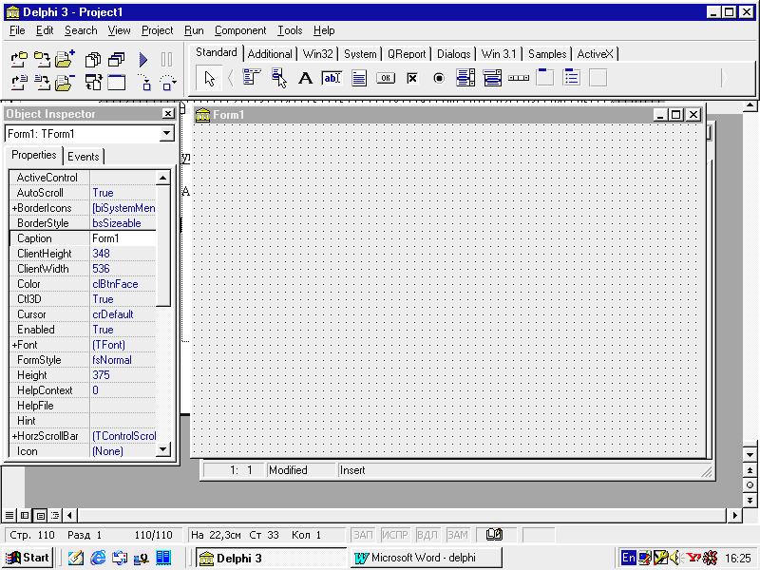Viewport: 760px width, 570px height.
Task: Click the Caption value field Form1
Action: 123,238
